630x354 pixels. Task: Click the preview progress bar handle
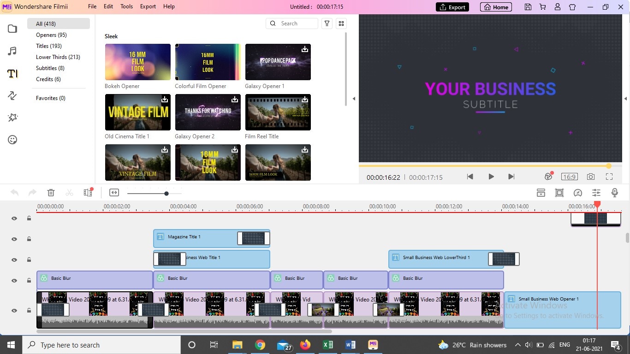(x=609, y=166)
